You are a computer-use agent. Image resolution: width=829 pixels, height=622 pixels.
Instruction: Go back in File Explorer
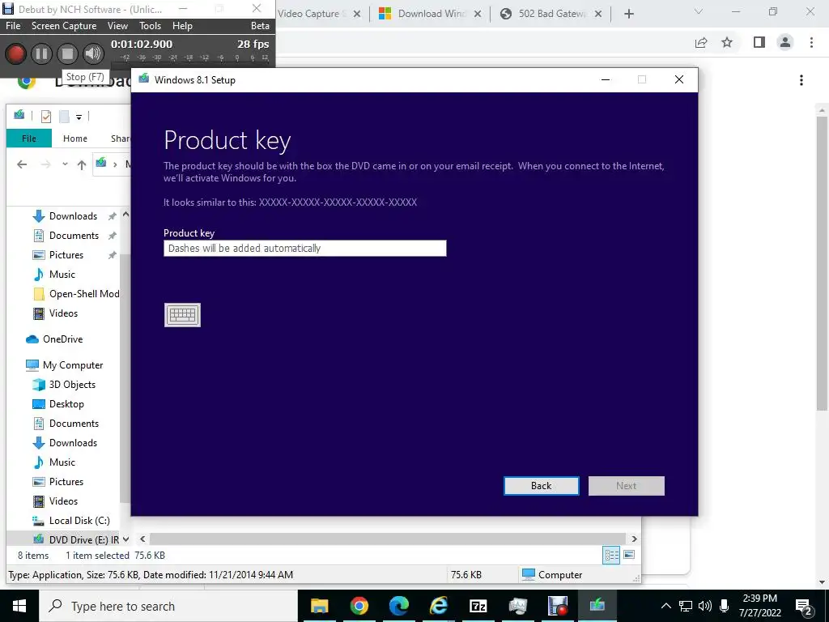(x=22, y=164)
